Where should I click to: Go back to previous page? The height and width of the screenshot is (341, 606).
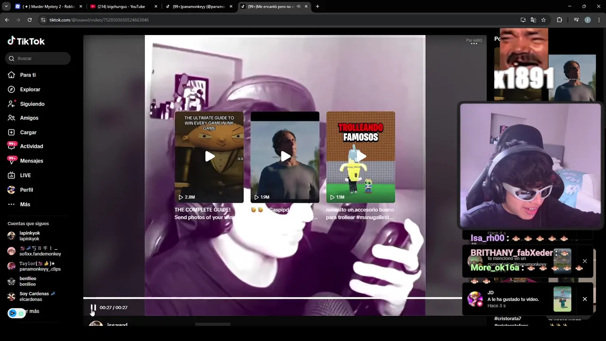pos(7,20)
